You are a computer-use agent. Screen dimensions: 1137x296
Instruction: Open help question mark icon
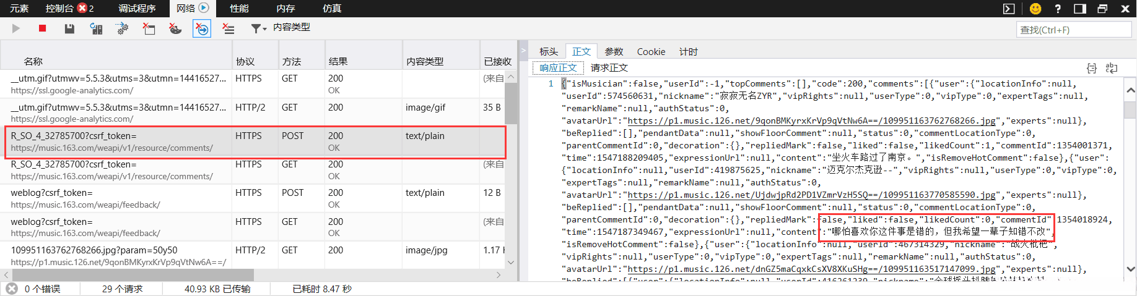point(1058,9)
